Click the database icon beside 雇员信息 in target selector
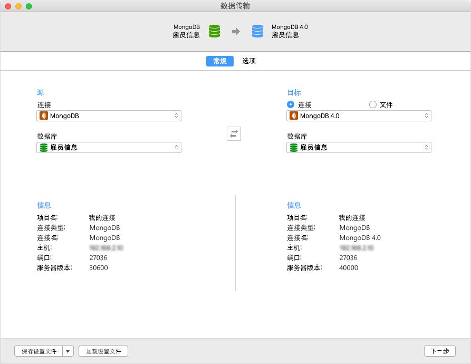The image size is (471, 364). (x=293, y=148)
